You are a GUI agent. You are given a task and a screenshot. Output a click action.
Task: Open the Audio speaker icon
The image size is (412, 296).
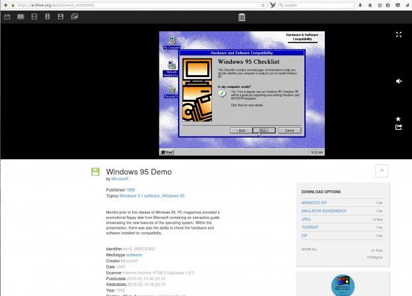pos(47,17)
